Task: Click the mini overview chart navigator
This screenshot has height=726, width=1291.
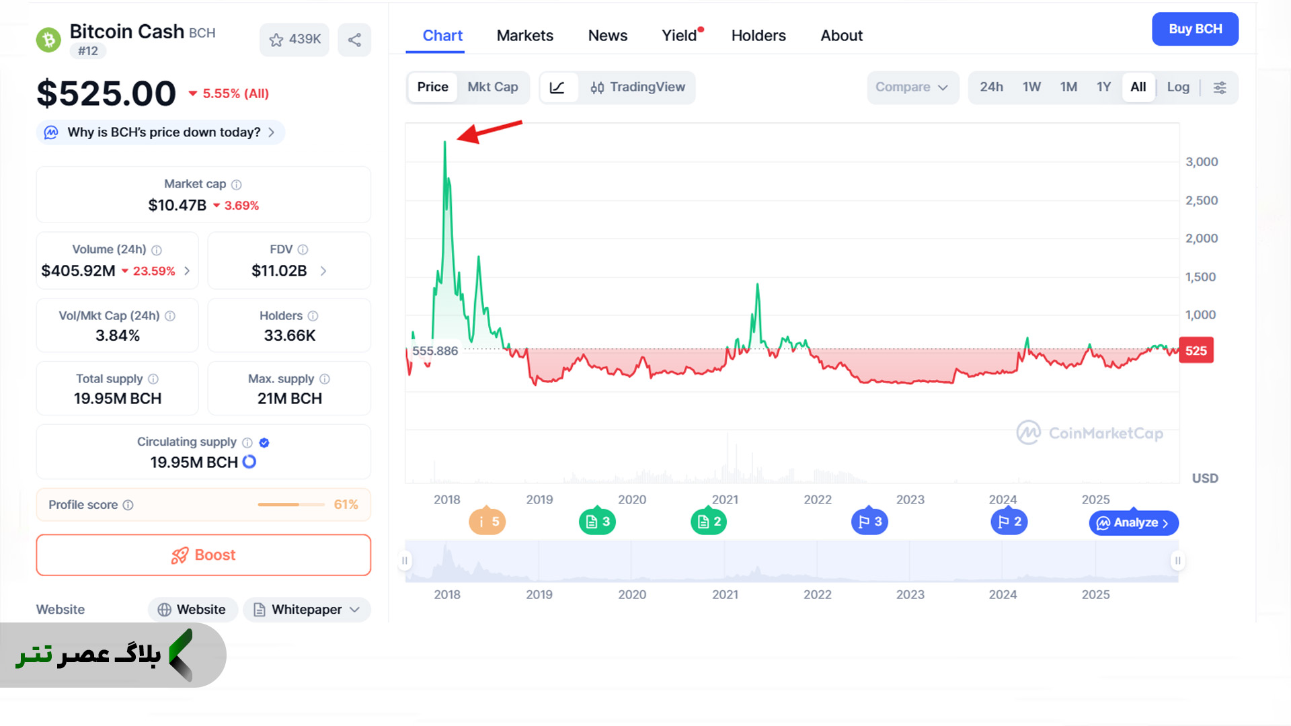Action: [x=791, y=561]
